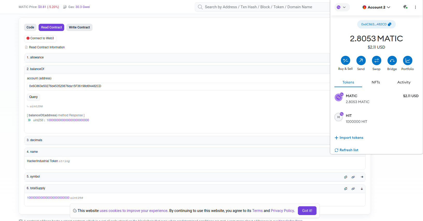Viewport: 423px width, 221px height.
Task: Click Connect to Web3 button
Action: 40,39
